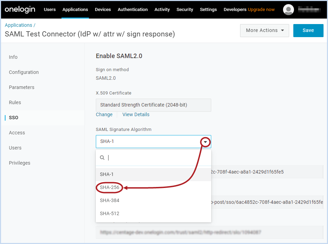Open the Devices top menu
Screen dimensions: 328x244
coord(103,10)
